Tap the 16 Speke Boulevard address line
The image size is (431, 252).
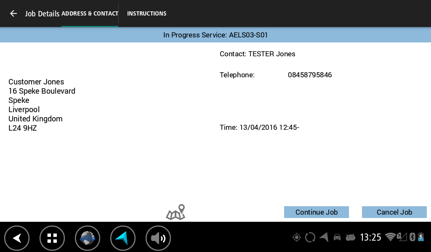[x=42, y=91]
